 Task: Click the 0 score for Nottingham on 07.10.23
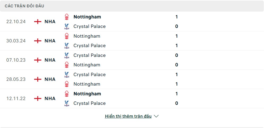pyautogui.click(x=176, y=65)
